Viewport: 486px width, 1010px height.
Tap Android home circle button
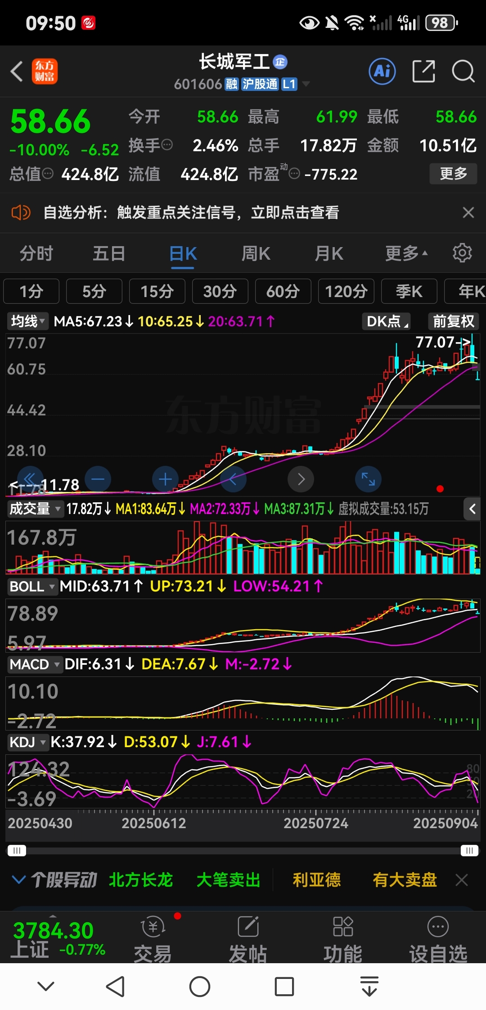click(x=200, y=987)
